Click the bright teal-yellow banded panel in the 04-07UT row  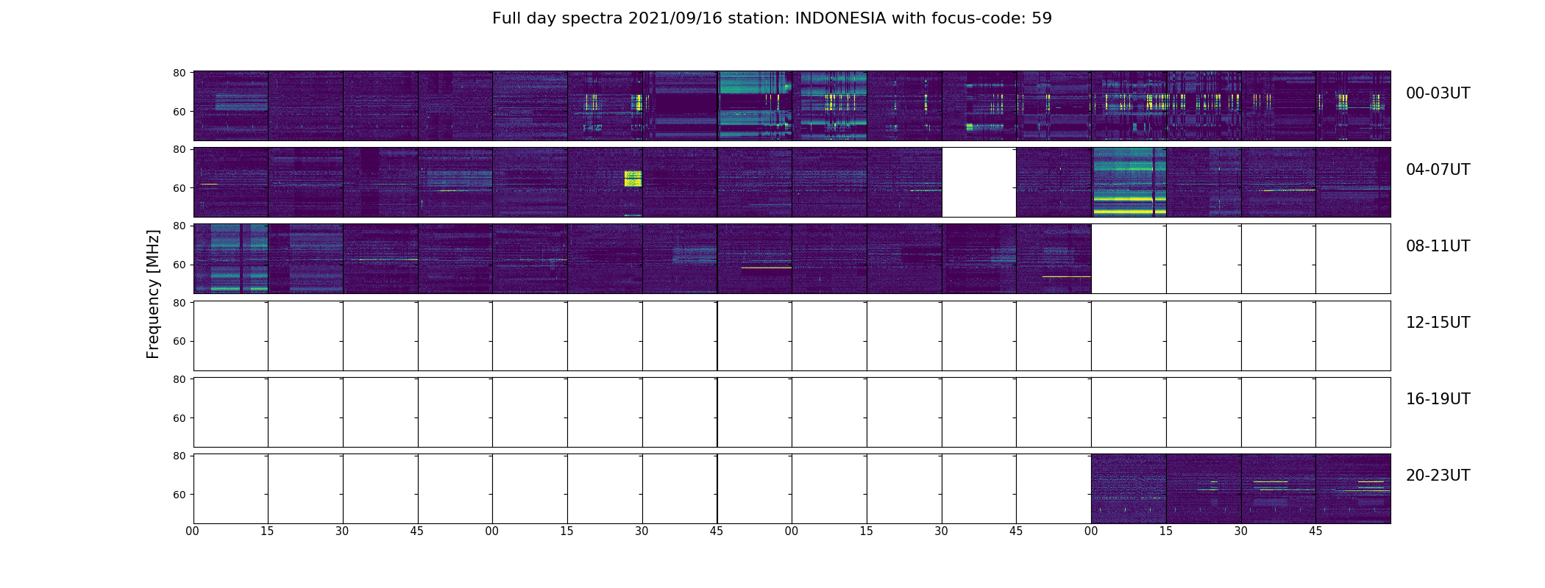click(x=1129, y=182)
